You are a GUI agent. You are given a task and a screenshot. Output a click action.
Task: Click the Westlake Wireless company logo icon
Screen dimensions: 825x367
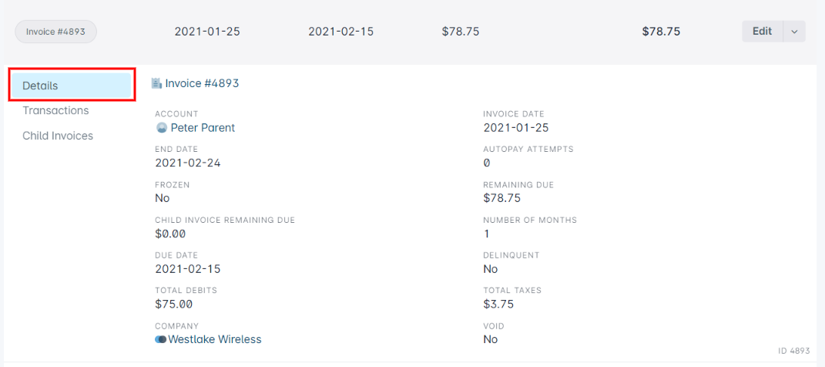pos(160,339)
